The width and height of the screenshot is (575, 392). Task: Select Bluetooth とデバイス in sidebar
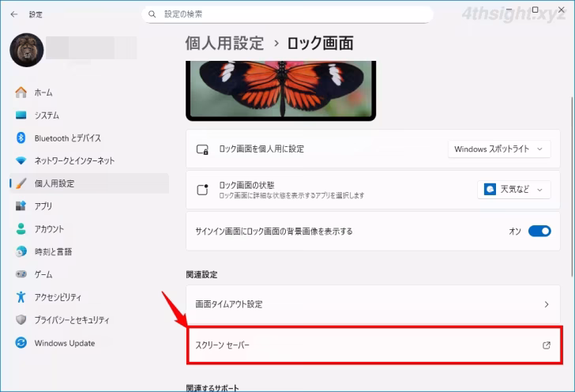coord(67,138)
